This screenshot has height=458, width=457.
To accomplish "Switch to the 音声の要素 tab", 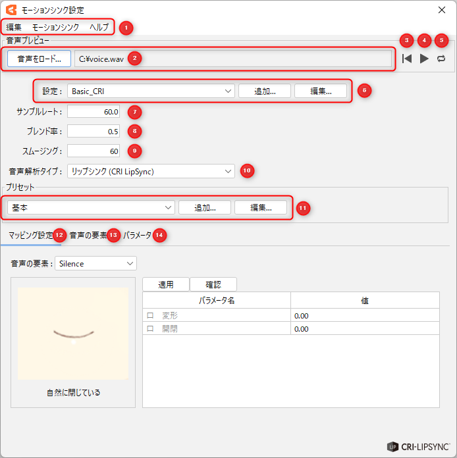I will pos(88,235).
